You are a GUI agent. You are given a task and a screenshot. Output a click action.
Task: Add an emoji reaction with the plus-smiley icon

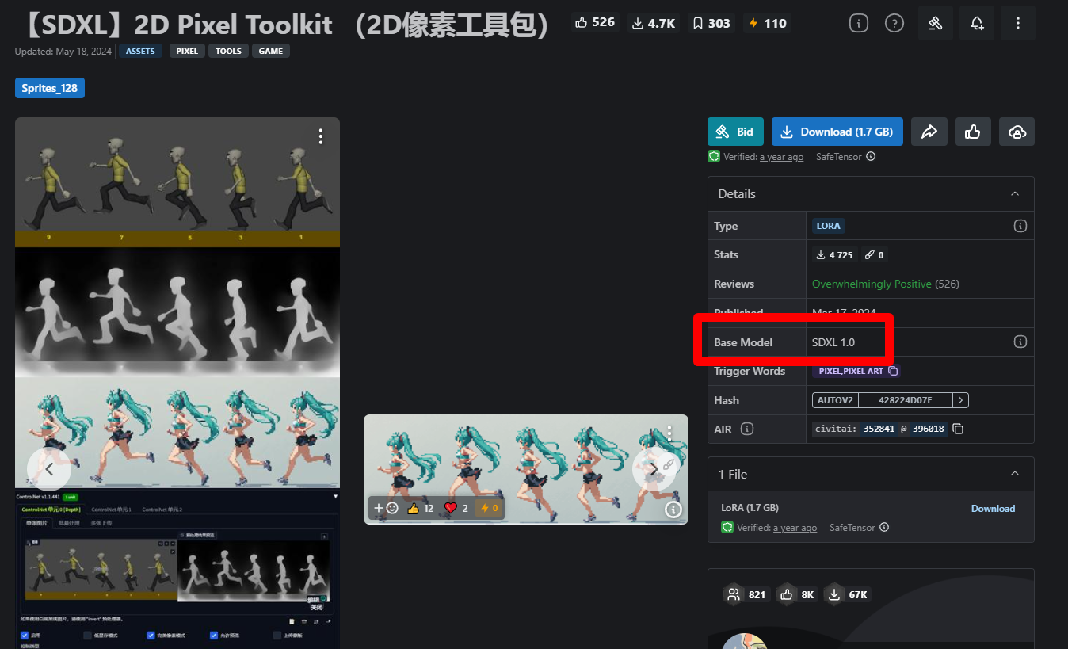click(386, 508)
